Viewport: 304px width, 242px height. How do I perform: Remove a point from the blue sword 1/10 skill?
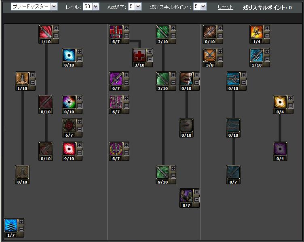[267, 59]
